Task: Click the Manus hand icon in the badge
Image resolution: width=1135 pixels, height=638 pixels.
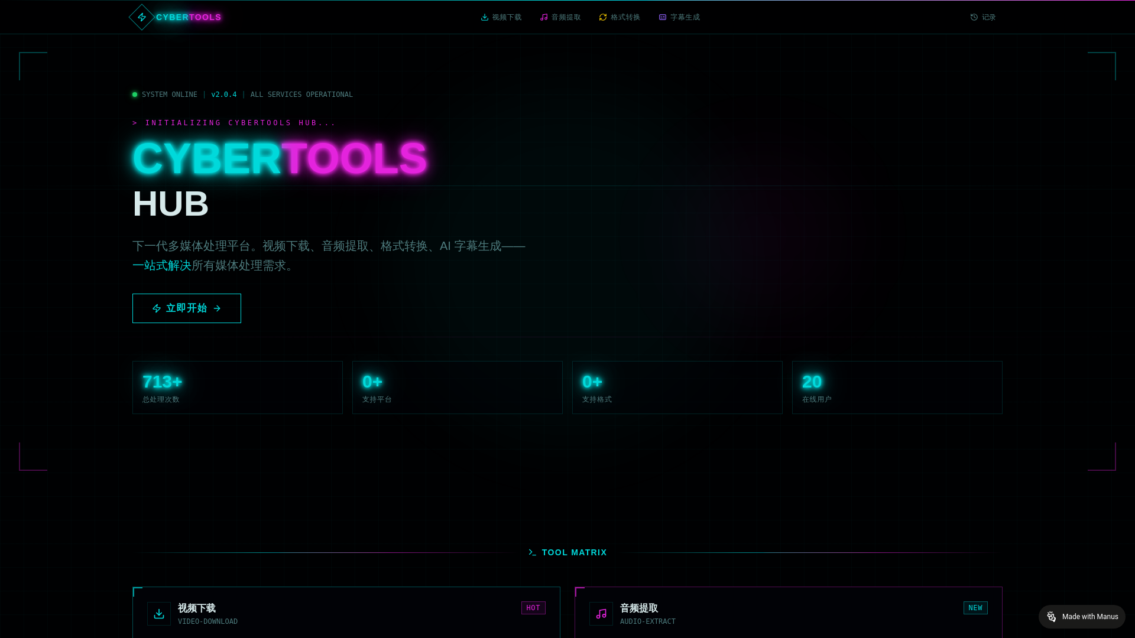Action: (1052, 617)
